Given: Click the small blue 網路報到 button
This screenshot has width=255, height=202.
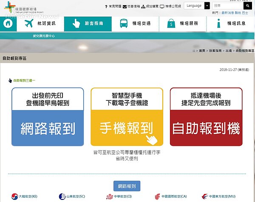Looking at the screenshot, I should pyautogui.click(x=127, y=186).
